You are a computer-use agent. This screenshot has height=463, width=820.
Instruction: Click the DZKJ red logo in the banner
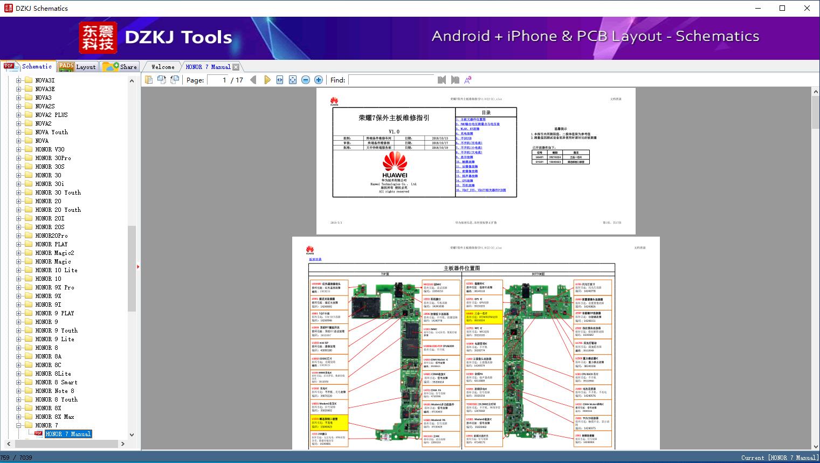pos(98,37)
